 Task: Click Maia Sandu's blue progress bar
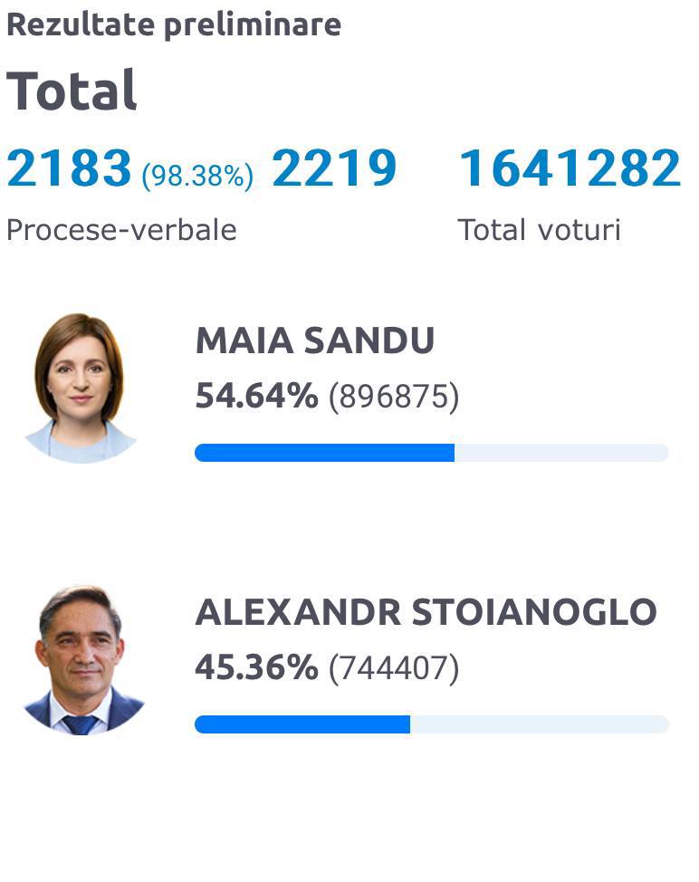point(324,453)
